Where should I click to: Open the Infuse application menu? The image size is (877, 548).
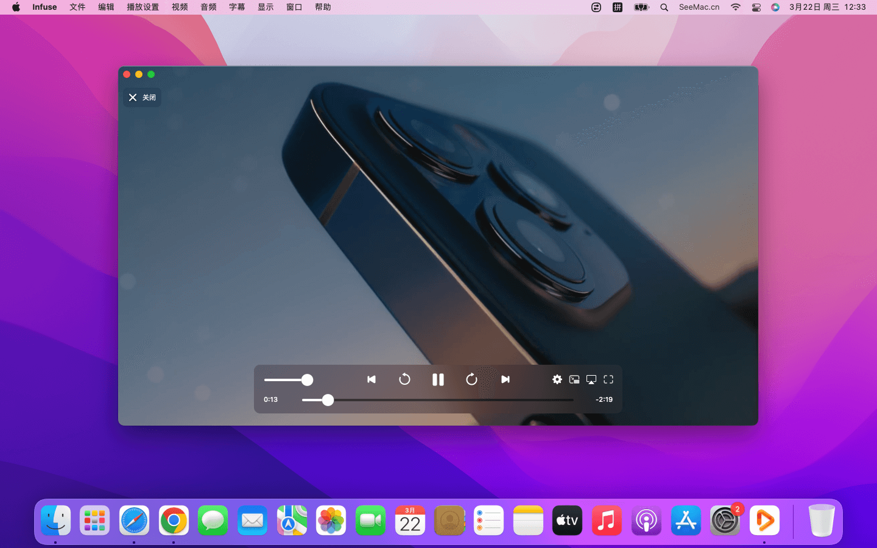pos(44,7)
